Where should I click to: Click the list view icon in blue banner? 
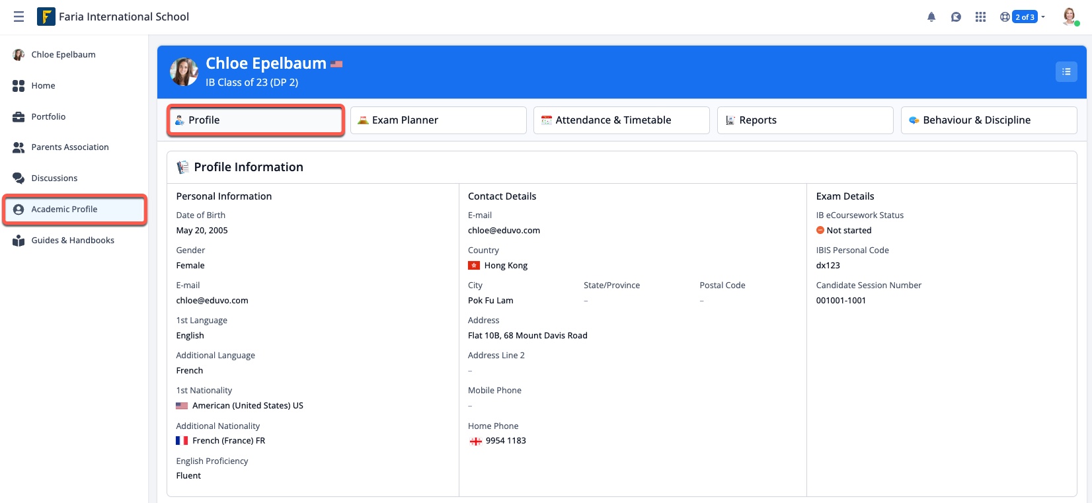[x=1066, y=71]
